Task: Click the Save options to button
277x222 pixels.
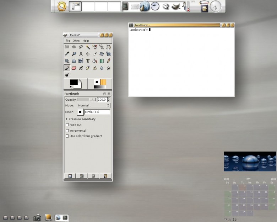Action: (x=70, y=176)
